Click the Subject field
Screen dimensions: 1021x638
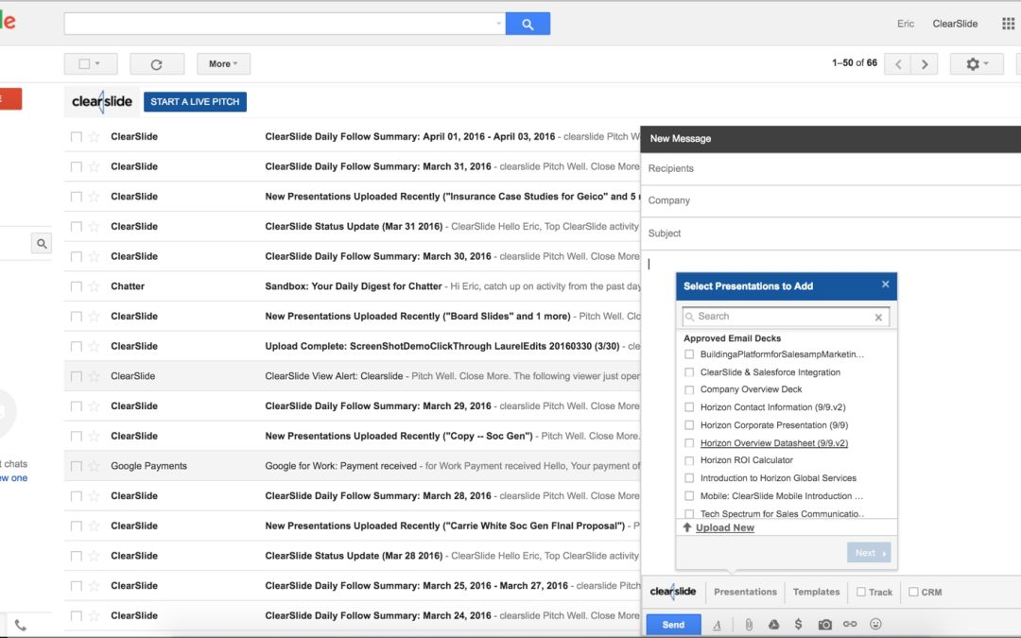click(830, 233)
